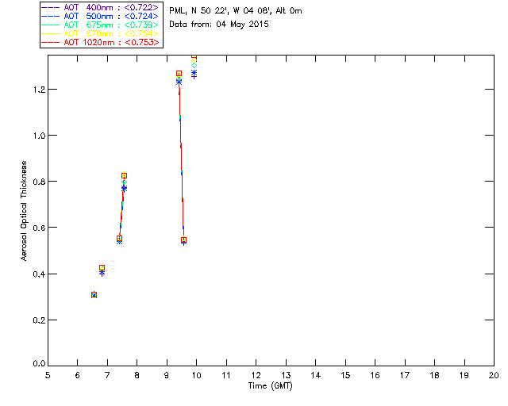Click the 0.2 label on the y-axis
This screenshot has height=406, width=508.
(39, 320)
